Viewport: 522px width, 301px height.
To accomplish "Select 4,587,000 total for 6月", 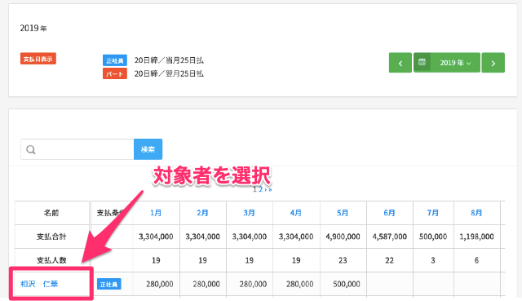I will (x=390, y=237).
